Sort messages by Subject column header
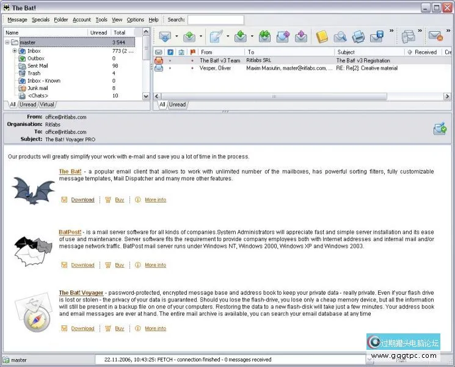 [x=369, y=53]
